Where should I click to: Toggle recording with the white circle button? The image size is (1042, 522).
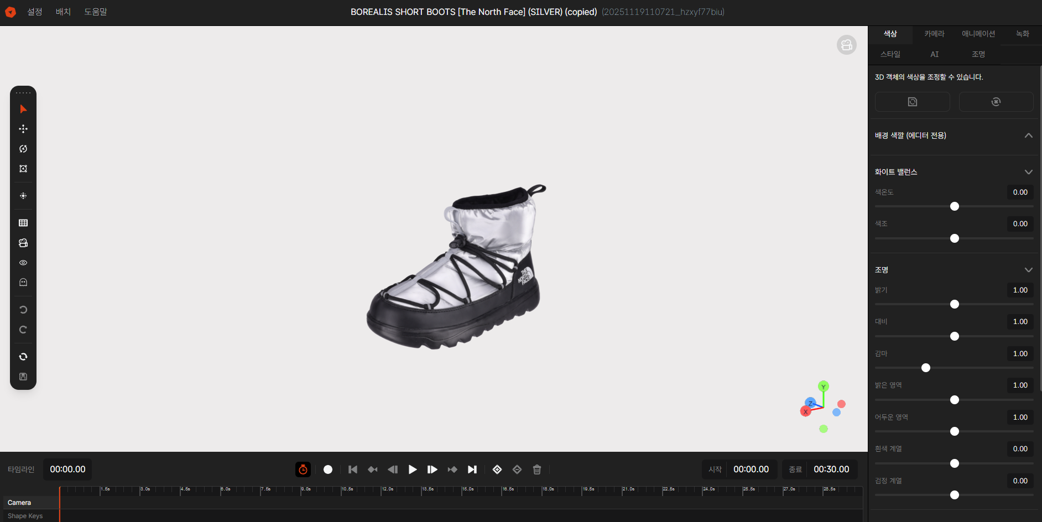(328, 469)
